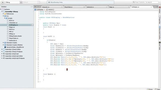The width and height of the screenshot is (161, 90).
Task: Open the Toolbox side panel
Action: click(x=160, y=10)
